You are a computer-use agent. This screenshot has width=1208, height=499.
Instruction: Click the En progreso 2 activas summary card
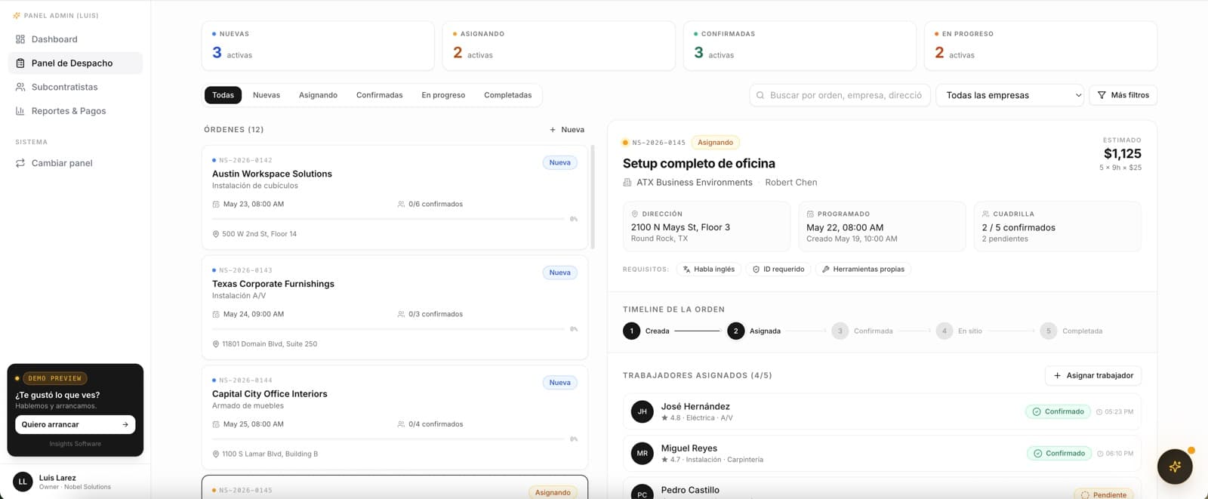1040,46
